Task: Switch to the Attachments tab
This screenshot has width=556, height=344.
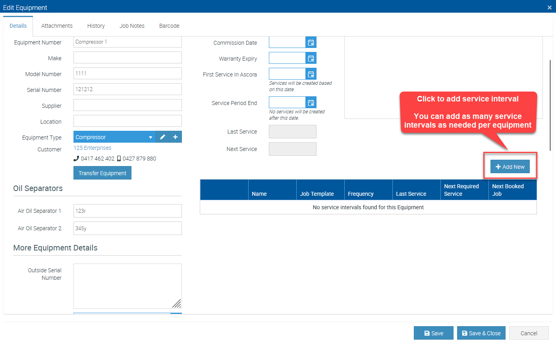Action: [57, 26]
